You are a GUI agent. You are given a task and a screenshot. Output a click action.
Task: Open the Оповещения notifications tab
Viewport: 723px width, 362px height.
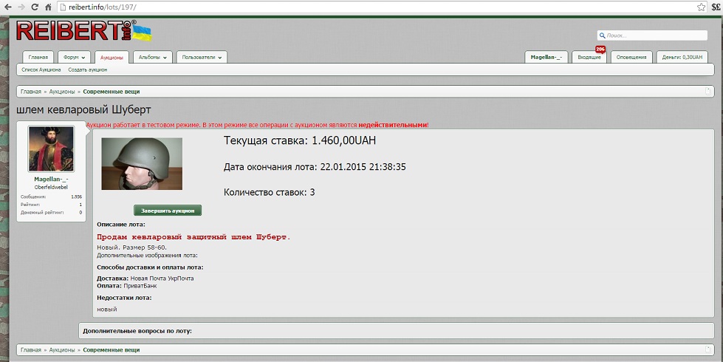point(631,57)
